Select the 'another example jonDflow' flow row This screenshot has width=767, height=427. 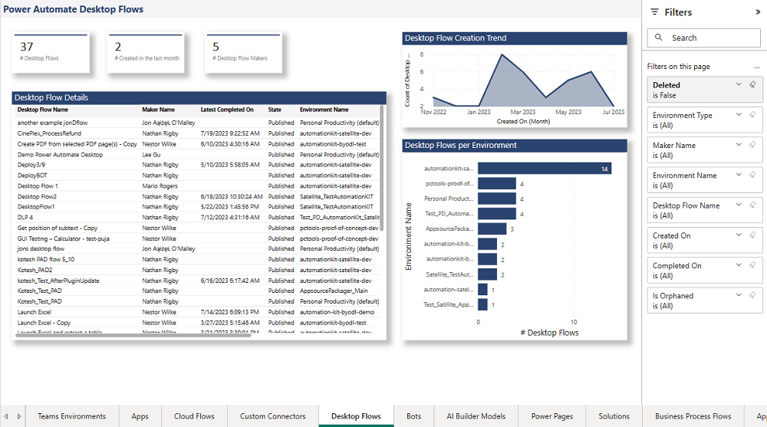click(198, 123)
